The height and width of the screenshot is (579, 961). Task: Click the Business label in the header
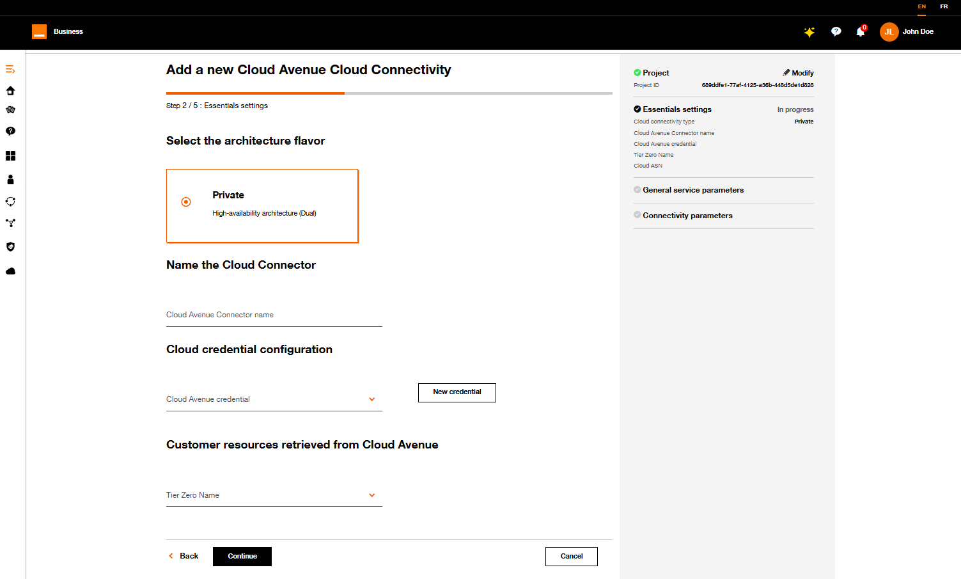click(68, 31)
